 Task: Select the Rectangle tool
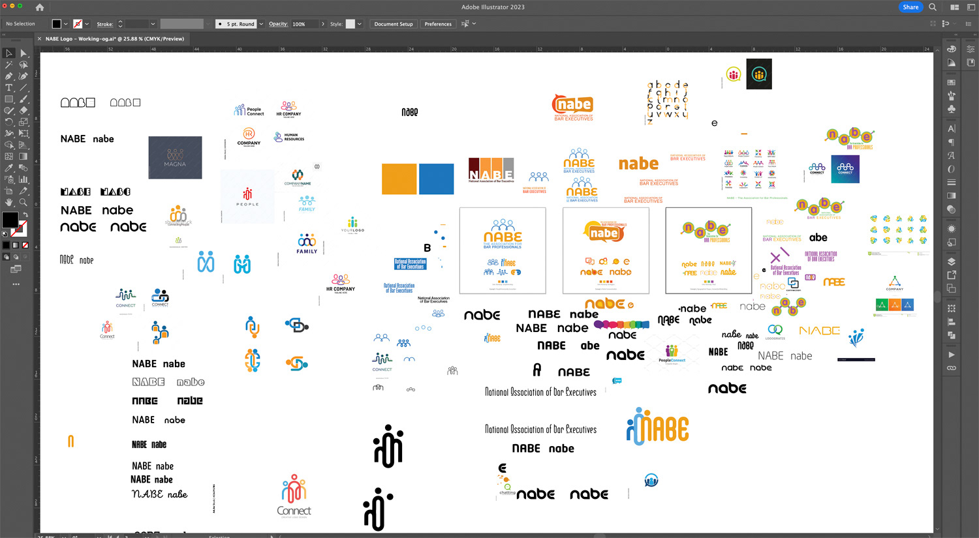[9, 99]
